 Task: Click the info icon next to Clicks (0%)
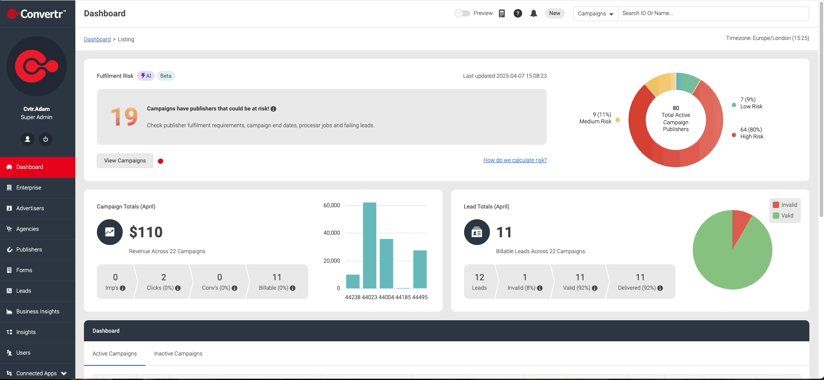(178, 288)
